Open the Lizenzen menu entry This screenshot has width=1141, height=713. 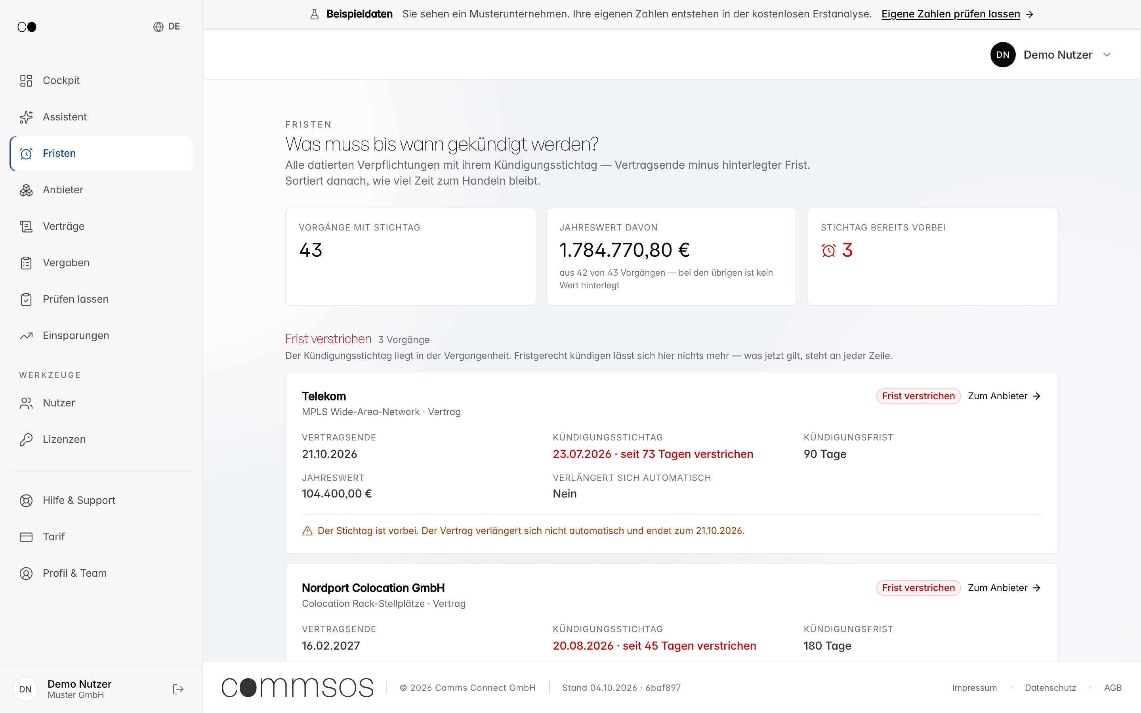(x=101, y=440)
